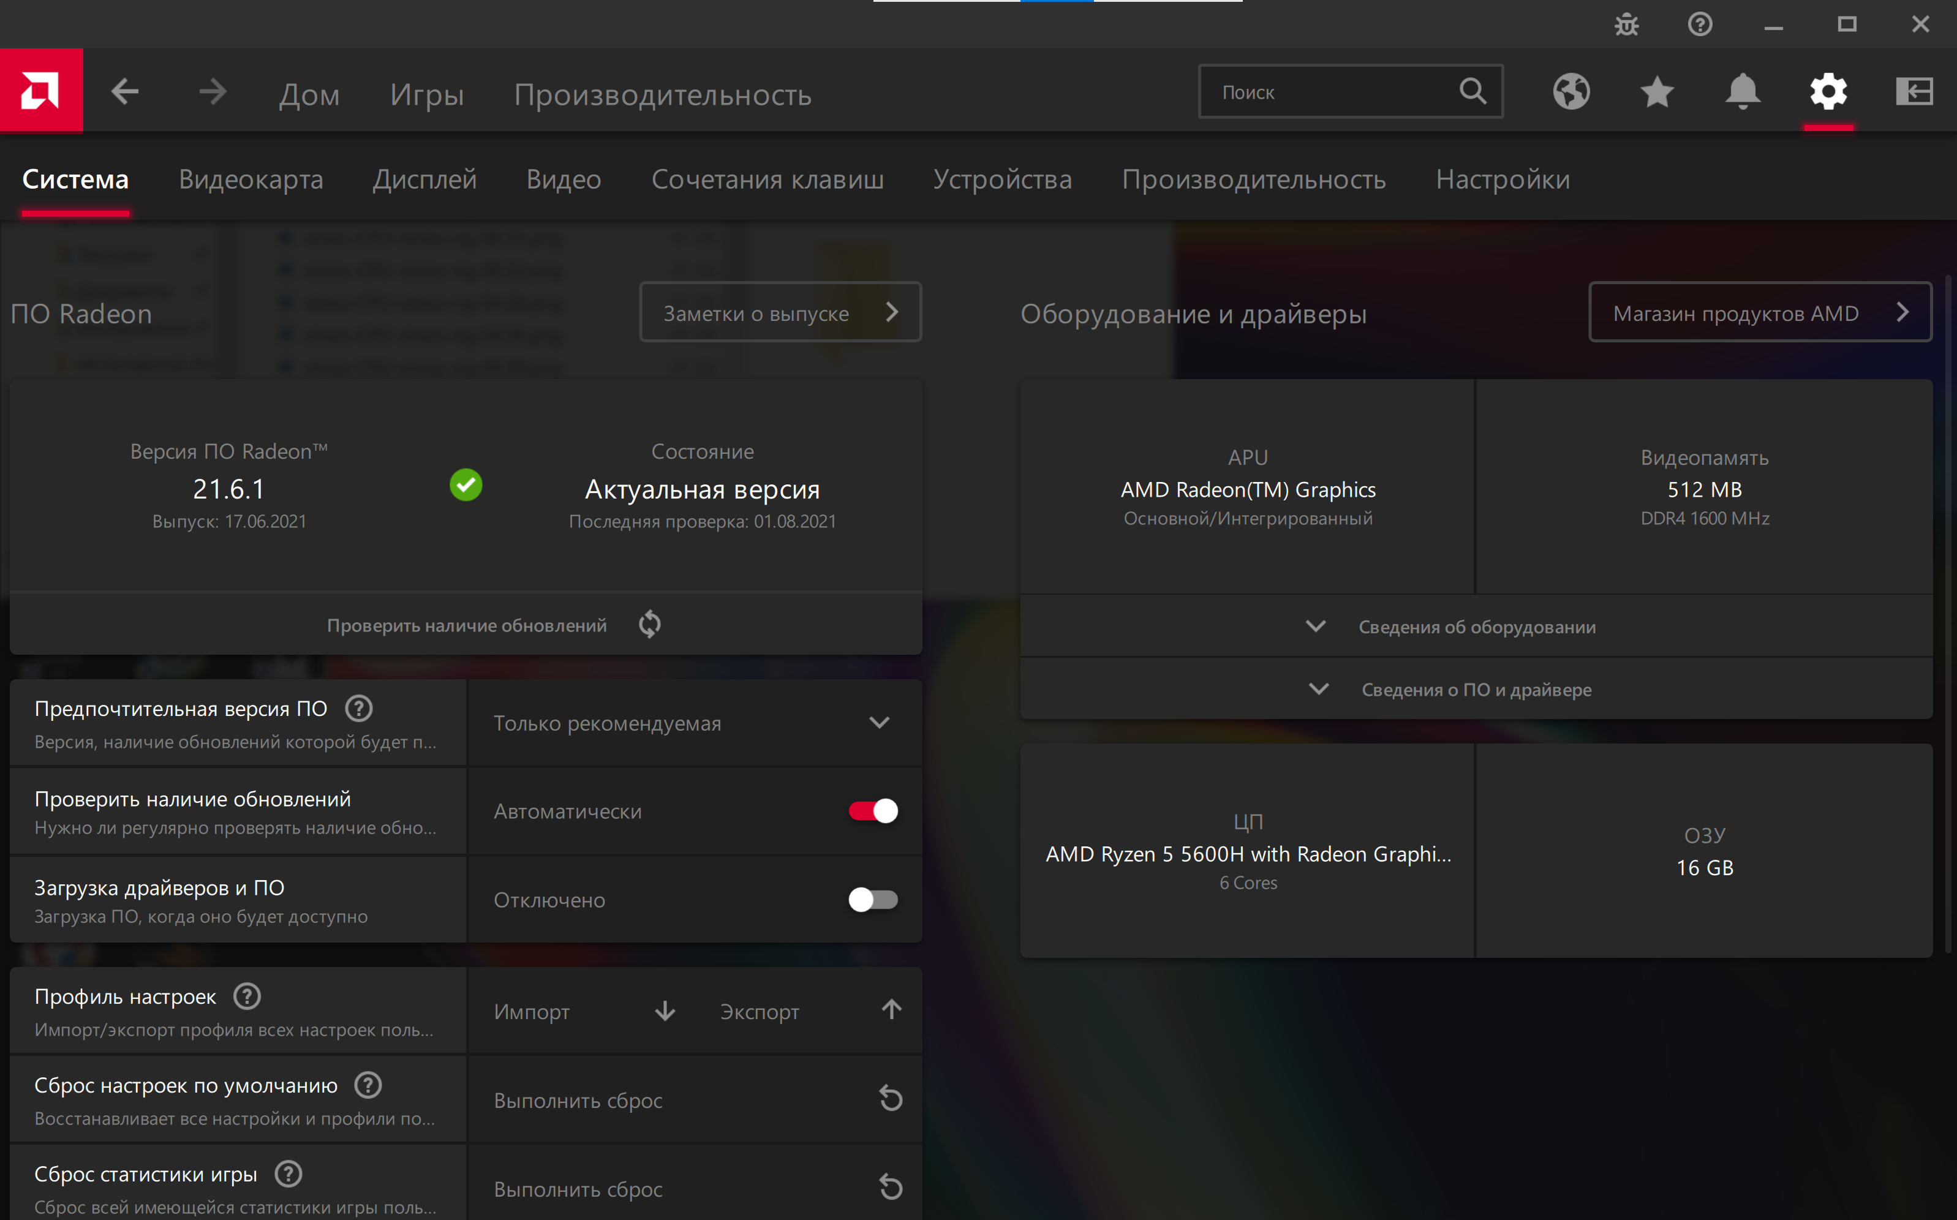Open the Производительность settings sub-tab
The height and width of the screenshot is (1220, 1957).
(x=1253, y=179)
